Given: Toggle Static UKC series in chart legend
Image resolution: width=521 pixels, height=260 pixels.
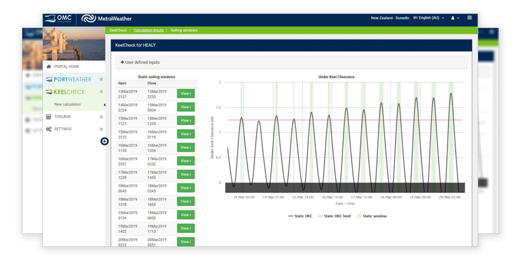Looking at the screenshot, I should tap(301, 216).
